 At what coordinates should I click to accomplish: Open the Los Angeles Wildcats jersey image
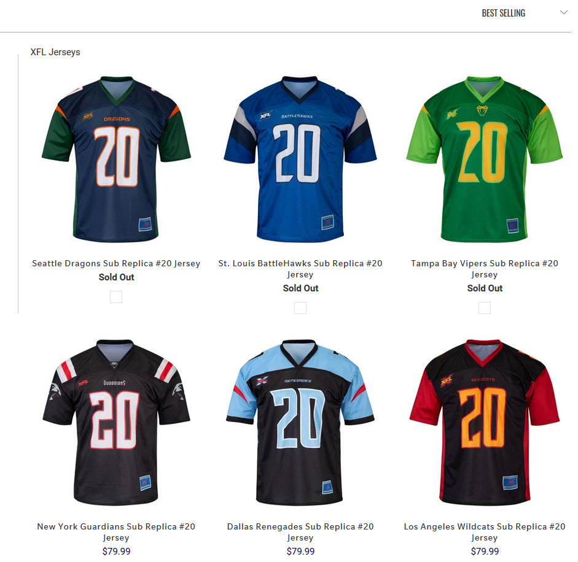(485, 423)
